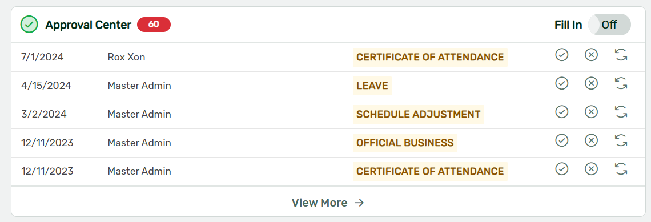This screenshot has height=222, width=651.
Task: Reject the Schedule Adjustment request
Action: (x=591, y=112)
